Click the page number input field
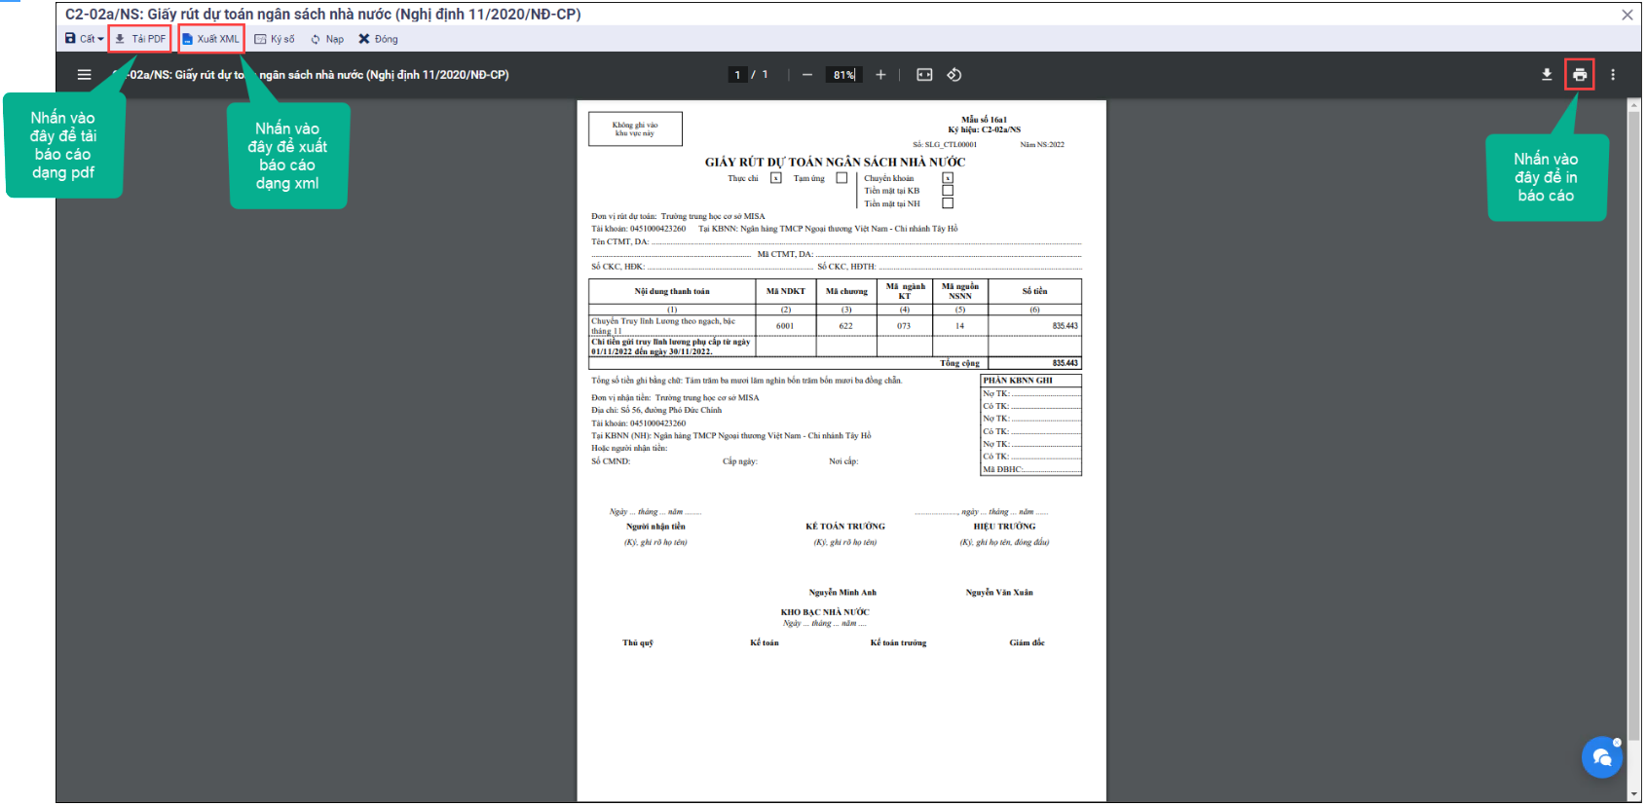 737,75
